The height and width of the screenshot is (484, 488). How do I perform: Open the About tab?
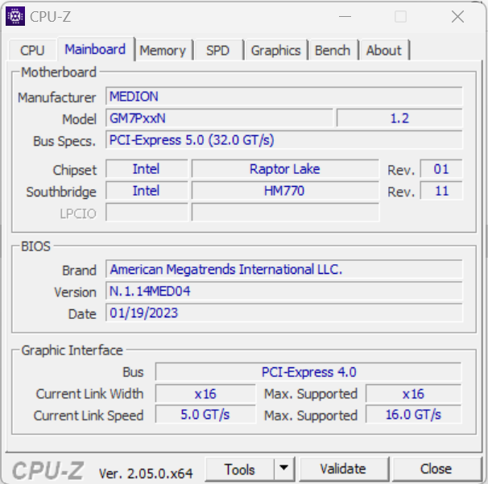coord(384,50)
